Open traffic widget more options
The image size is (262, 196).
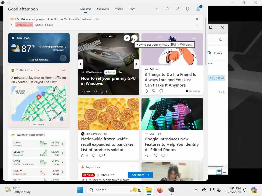pyautogui.click(x=63, y=70)
